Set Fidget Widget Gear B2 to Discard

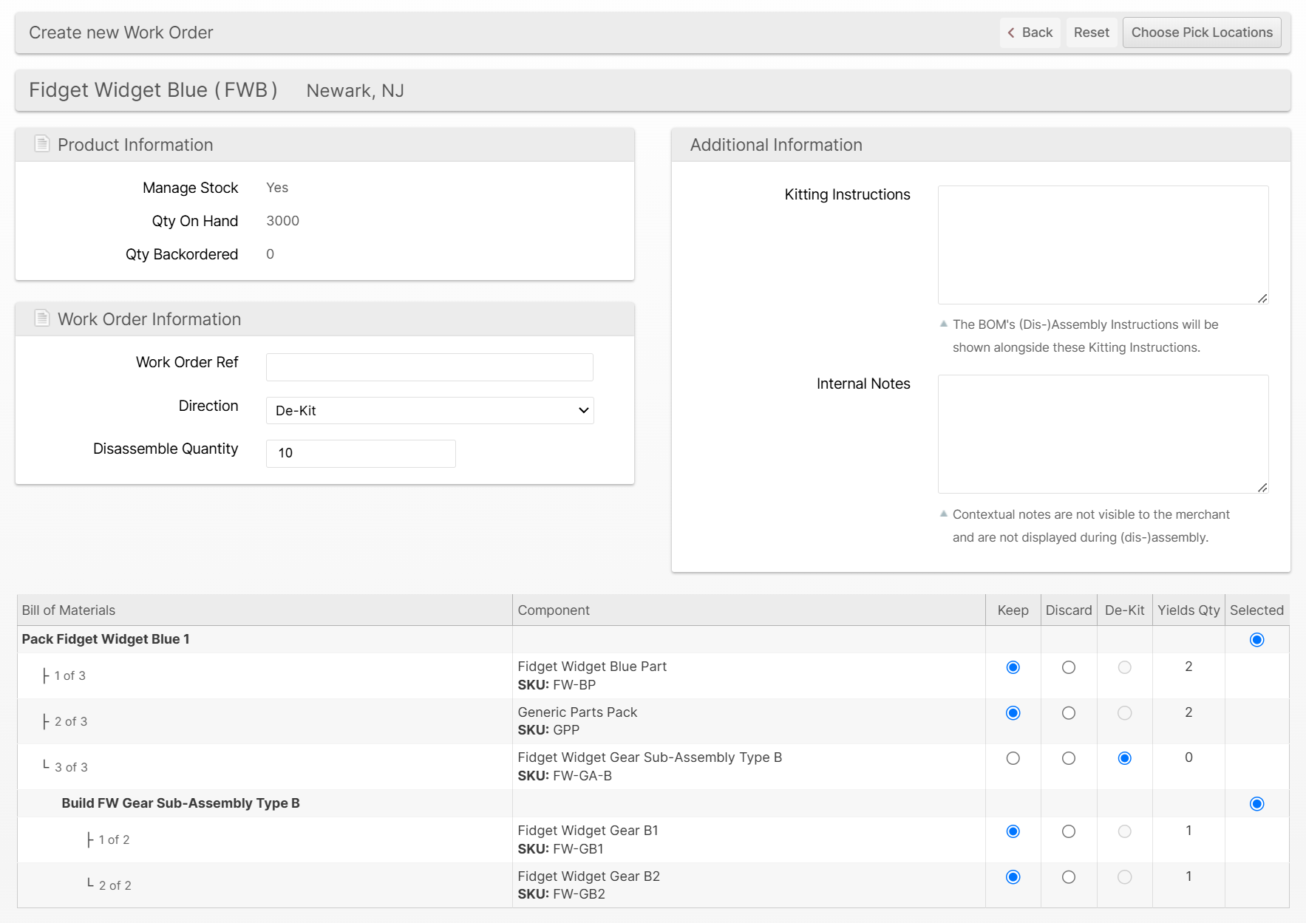point(1069,877)
